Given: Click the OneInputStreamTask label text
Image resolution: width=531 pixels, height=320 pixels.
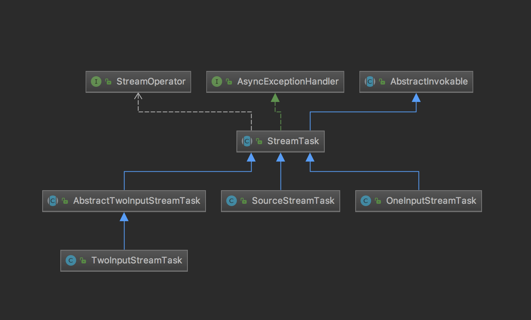Looking at the screenshot, I should (x=431, y=201).
